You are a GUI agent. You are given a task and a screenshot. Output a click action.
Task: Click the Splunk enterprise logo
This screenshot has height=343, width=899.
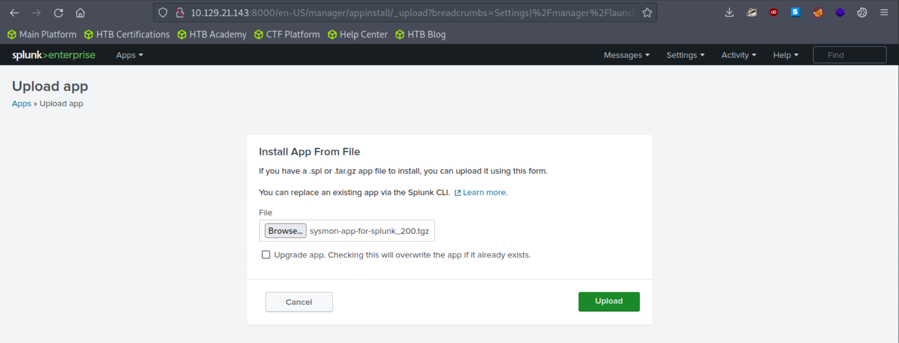pyautogui.click(x=53, y=55)
